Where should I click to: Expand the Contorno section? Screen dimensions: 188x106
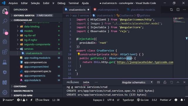coord(36,86)
